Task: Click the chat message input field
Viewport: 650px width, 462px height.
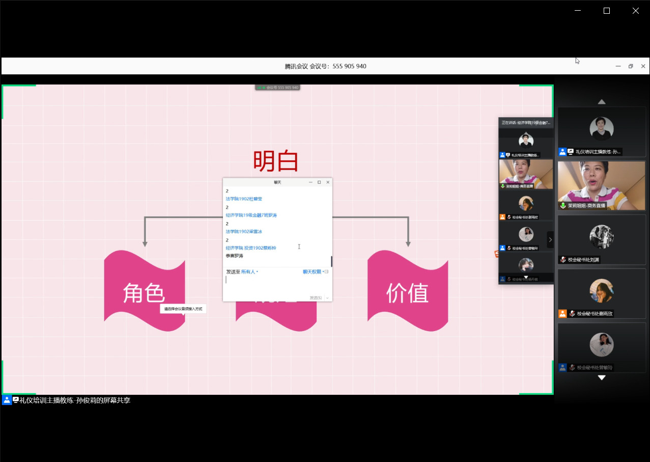Action: click(x=275, y=284)
